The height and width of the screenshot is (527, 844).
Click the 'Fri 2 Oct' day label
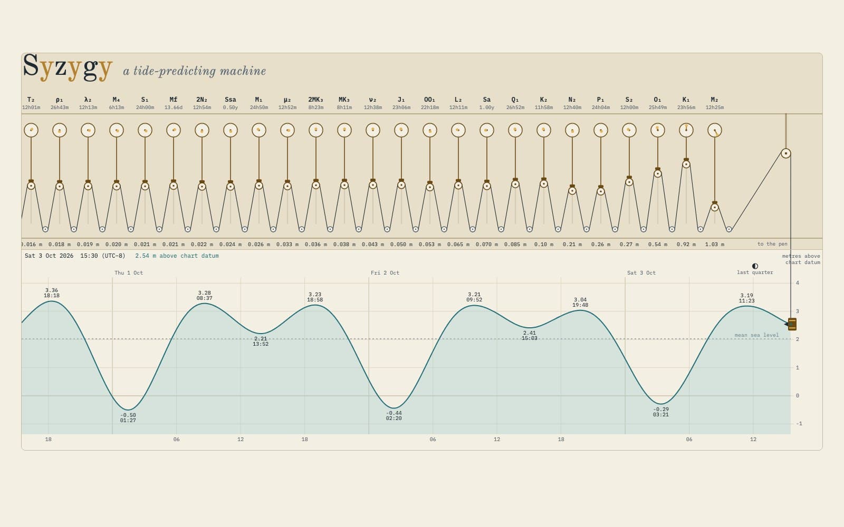point(385,273)
